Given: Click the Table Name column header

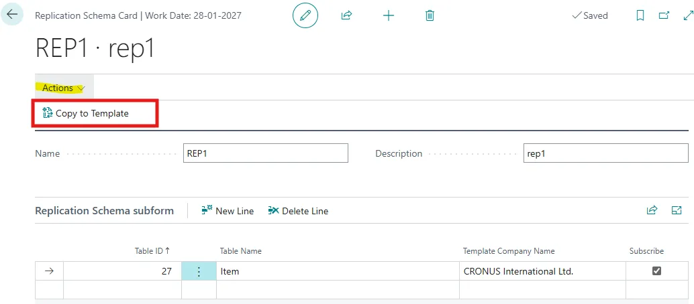Looking at the screenshot, I should [241, 251].
